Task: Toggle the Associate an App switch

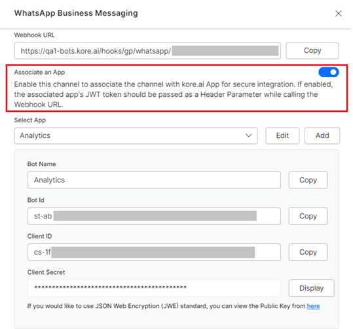Action: pyautogui.click(x=329, y=72)
